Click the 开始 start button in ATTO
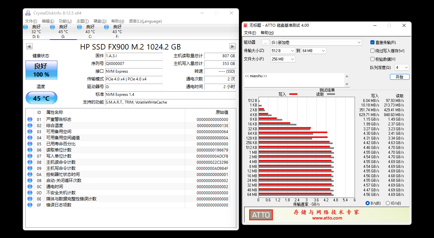 point(400,77)
